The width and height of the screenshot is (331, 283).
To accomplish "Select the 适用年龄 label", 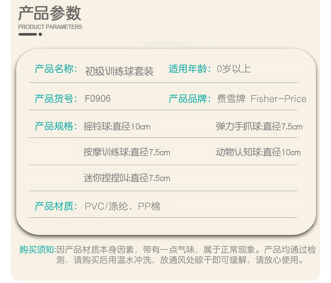I will [x=189, y=69].
